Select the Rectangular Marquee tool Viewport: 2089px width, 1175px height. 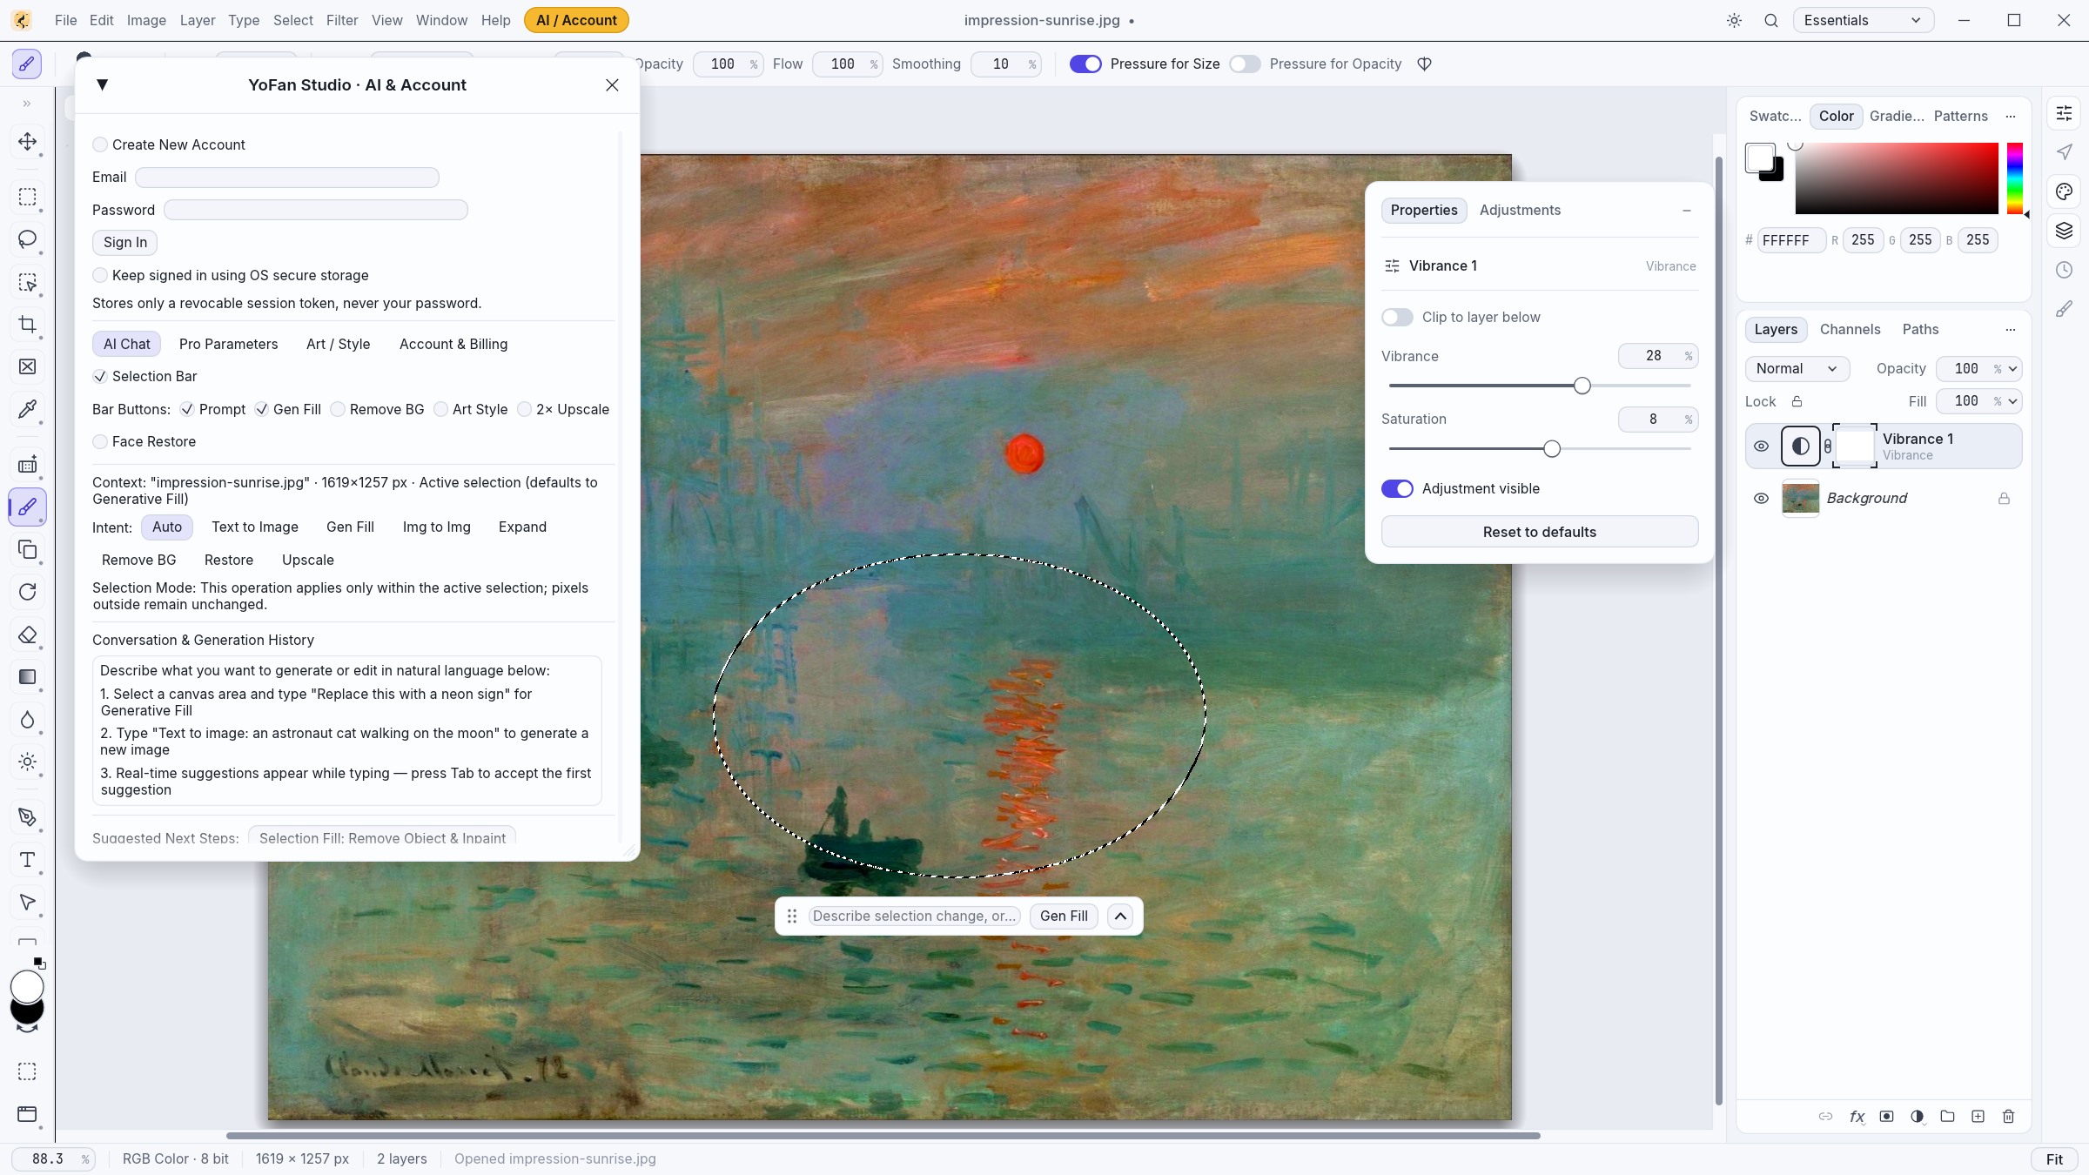pyautogui.click(x=27, y=198)
